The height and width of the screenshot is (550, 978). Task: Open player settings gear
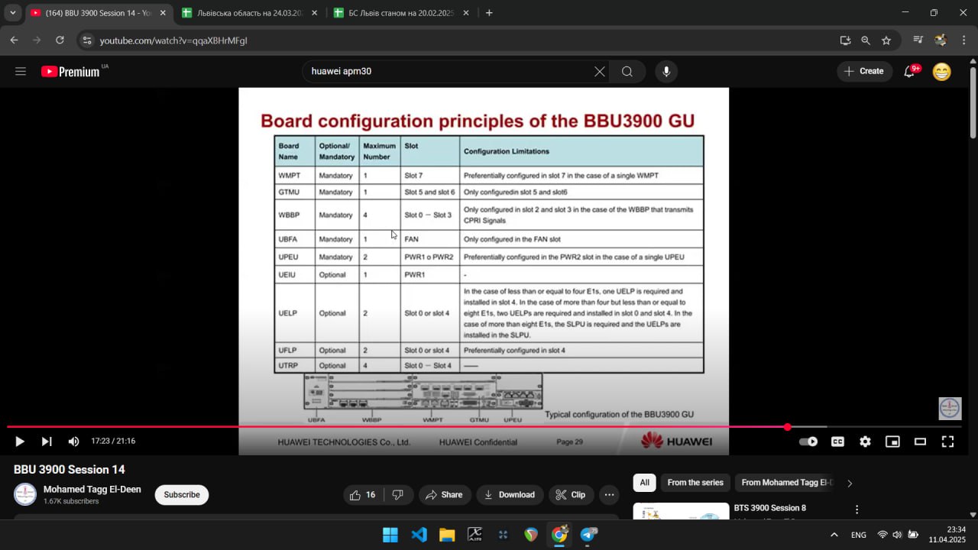click(x=865, y=442)
